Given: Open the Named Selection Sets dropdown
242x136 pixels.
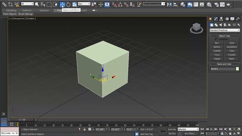Looking at the screenshot, I should coord(154,4).
